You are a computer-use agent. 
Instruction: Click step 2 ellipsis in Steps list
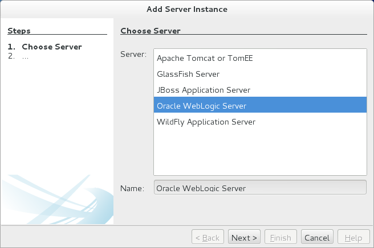(x=25, y=56)
